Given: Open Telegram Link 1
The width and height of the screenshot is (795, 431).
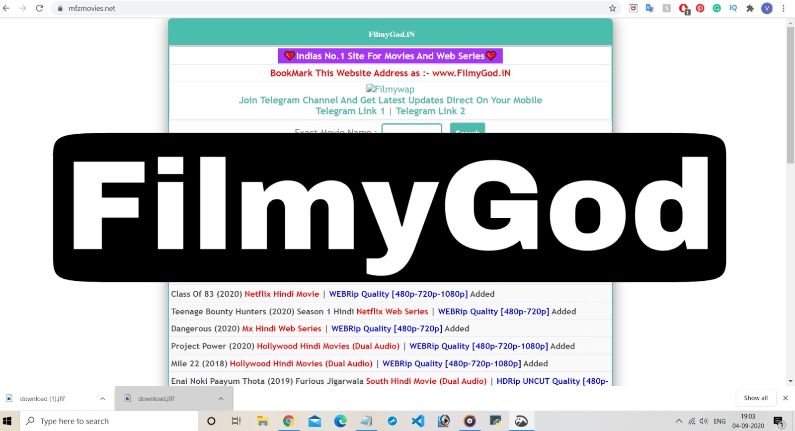Looking at the screenshot, I should 350,111.
